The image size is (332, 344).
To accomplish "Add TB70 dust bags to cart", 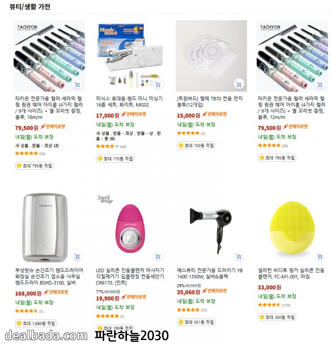I will [x=239, y=84].
